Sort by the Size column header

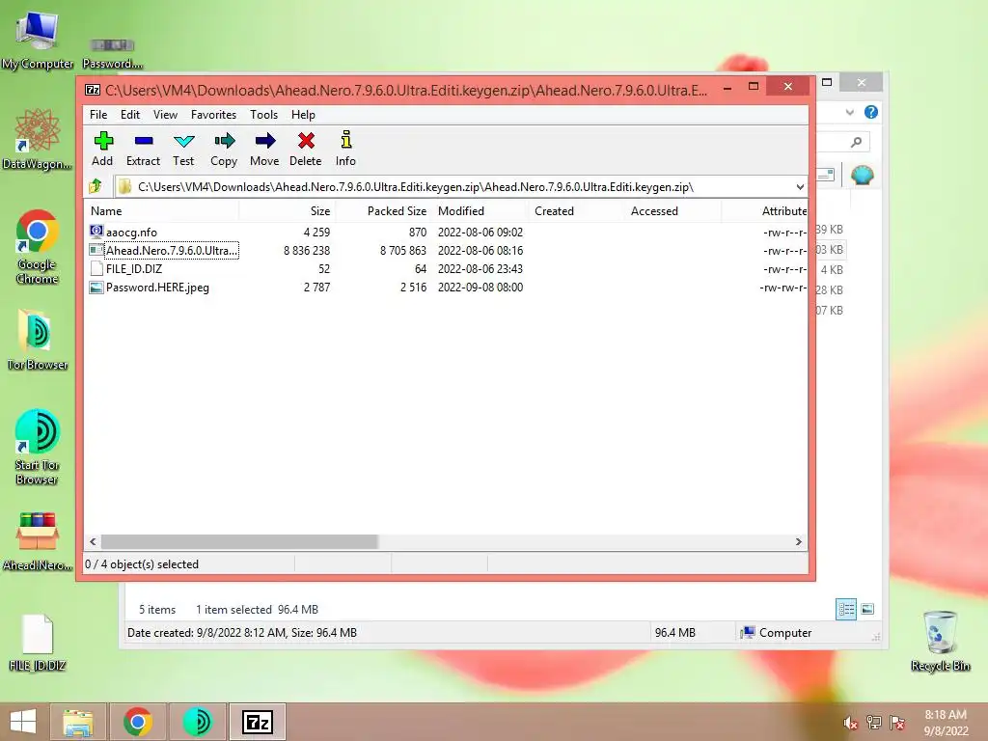[x=288, y=211]
